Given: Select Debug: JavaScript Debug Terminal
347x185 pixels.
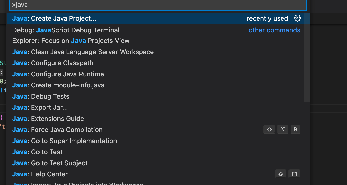Looking at the screenshot, I should point(66,30).
